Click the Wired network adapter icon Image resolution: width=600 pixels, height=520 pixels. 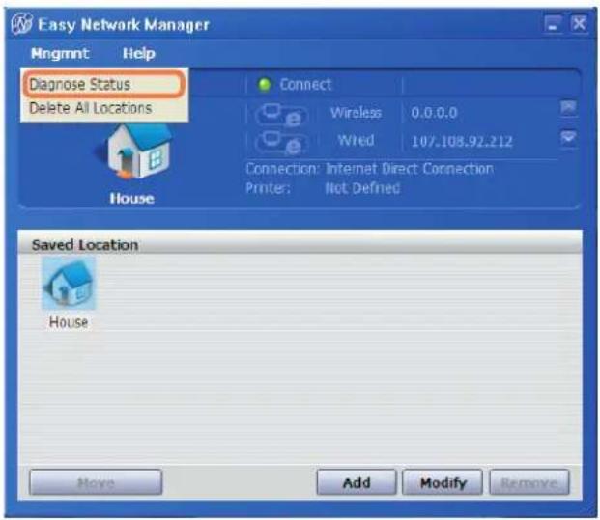282,142
